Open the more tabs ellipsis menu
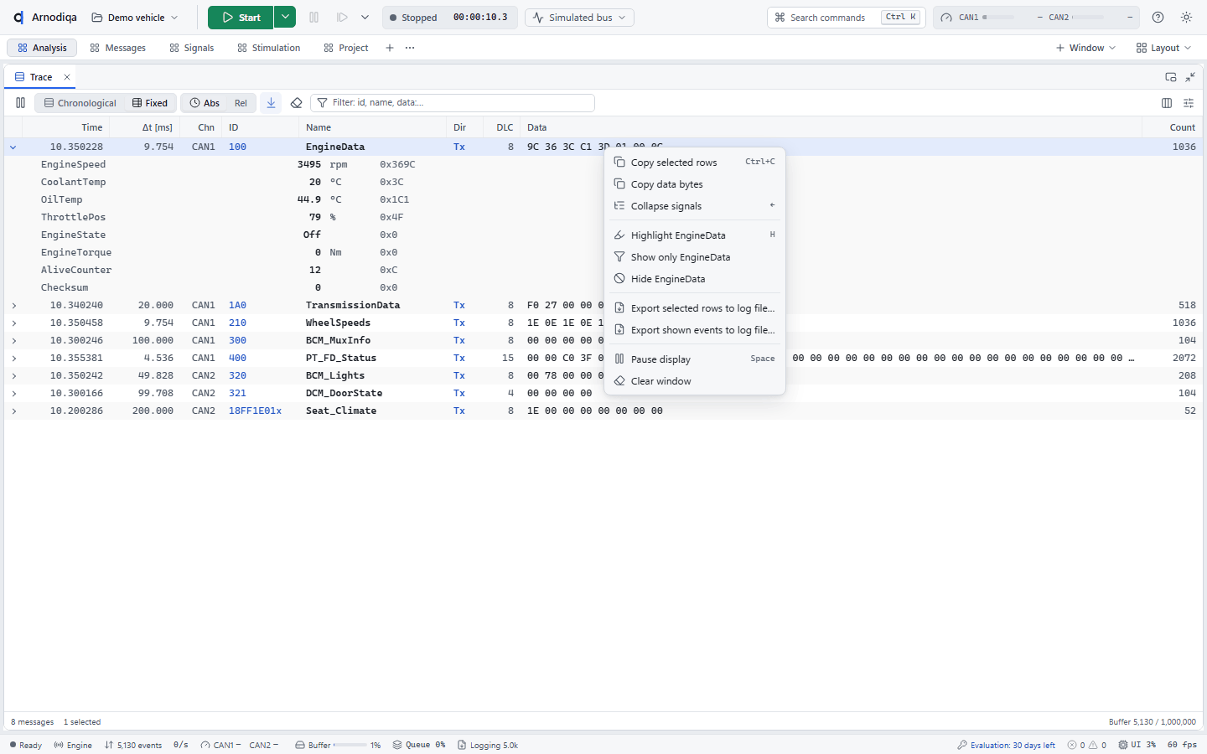Viewport: 1207px width, 754px height. point(410,48)
